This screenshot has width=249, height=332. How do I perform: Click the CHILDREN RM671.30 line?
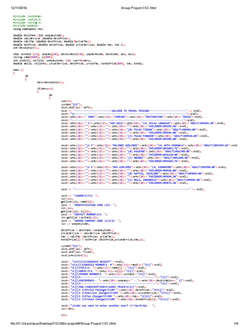124,183
